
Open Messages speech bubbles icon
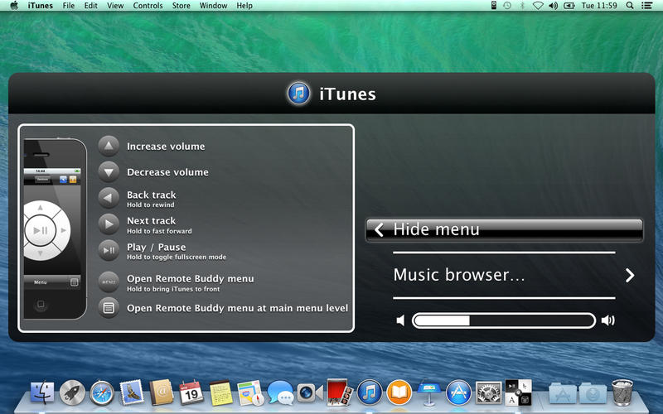click(x=280, y=392)
